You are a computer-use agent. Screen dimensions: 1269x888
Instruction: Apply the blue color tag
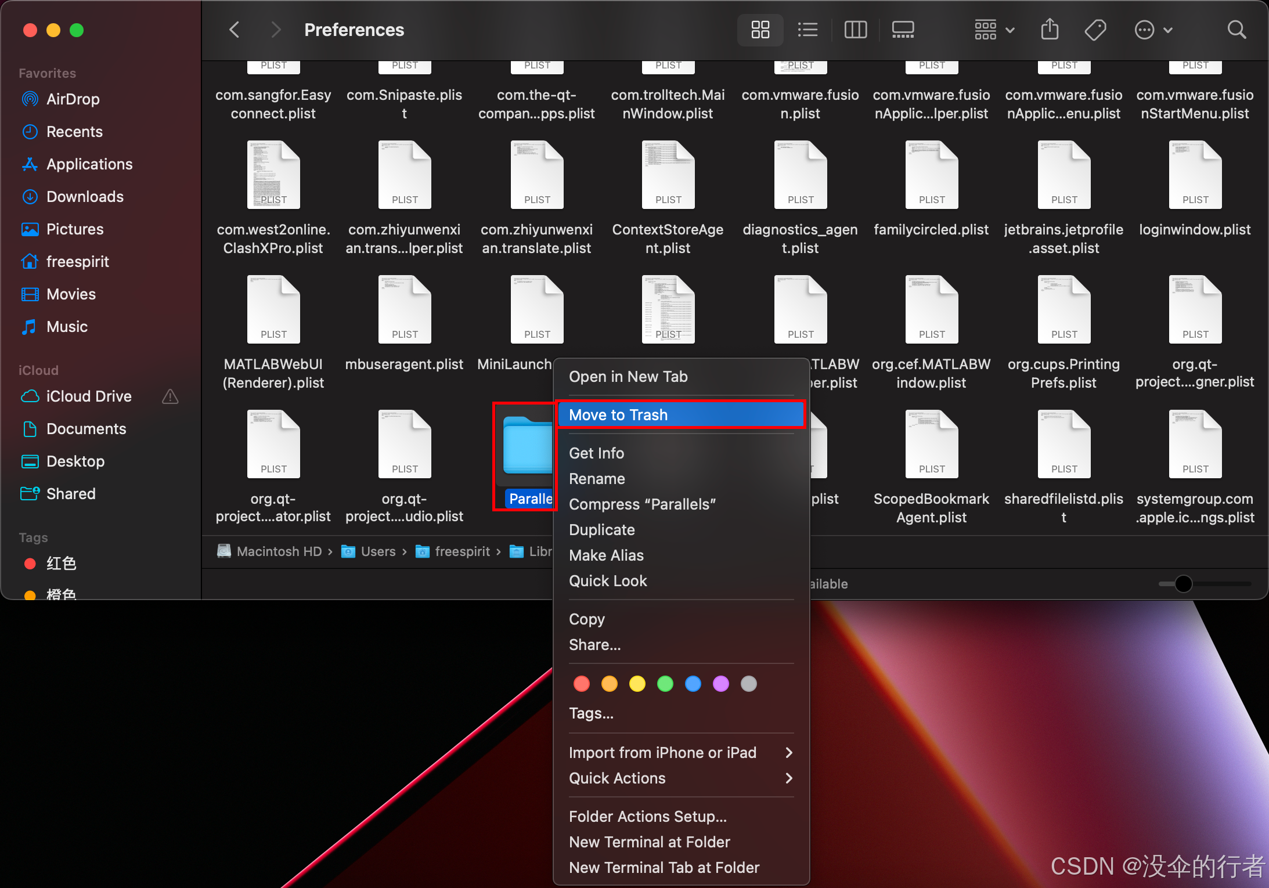tap(693, 684)
